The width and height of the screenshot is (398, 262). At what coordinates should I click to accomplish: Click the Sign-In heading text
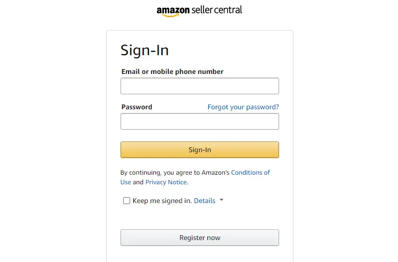pyautogui.click(x=145, y=50)
